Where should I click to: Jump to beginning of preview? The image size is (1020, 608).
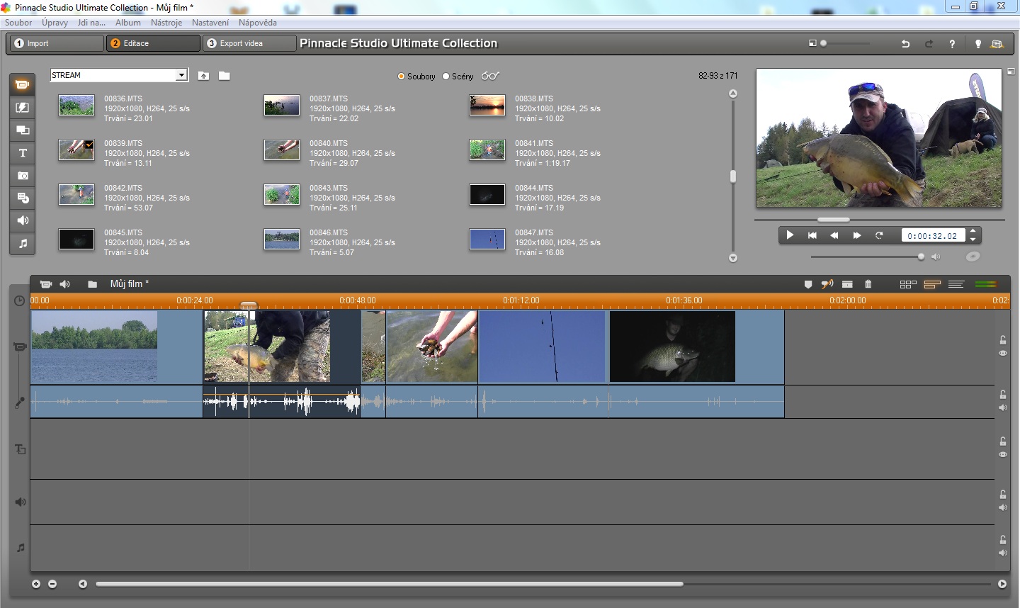click(812, 235)
